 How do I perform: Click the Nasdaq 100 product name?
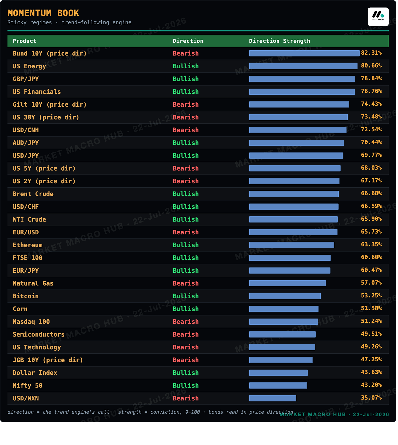pyautogui.click(x=31, y=322)
